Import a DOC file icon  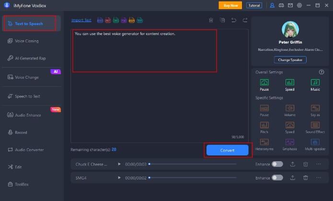pyautogui.click(x=100, y=20)
